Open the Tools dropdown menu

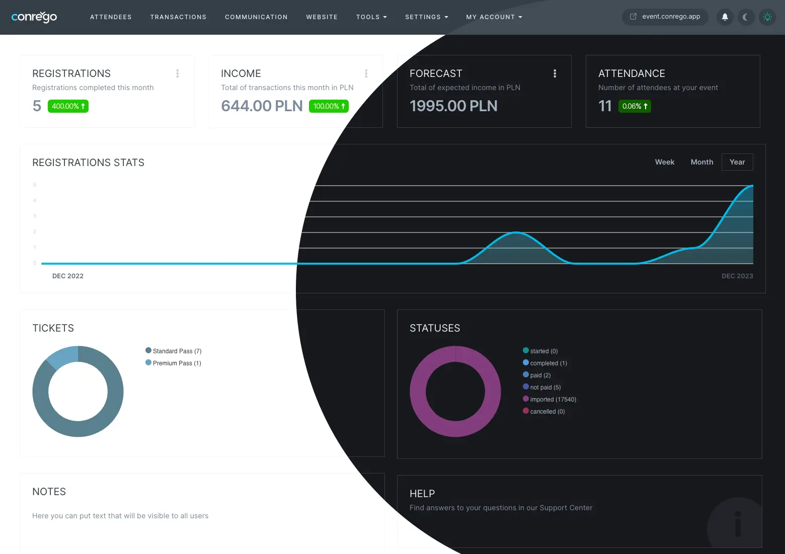pyautogui.click(x=371, y=17)
